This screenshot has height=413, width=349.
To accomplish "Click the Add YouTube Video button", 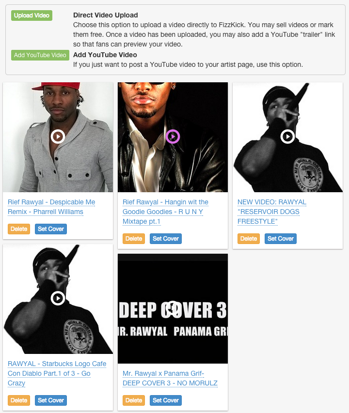I will click(x=40, y=55).
